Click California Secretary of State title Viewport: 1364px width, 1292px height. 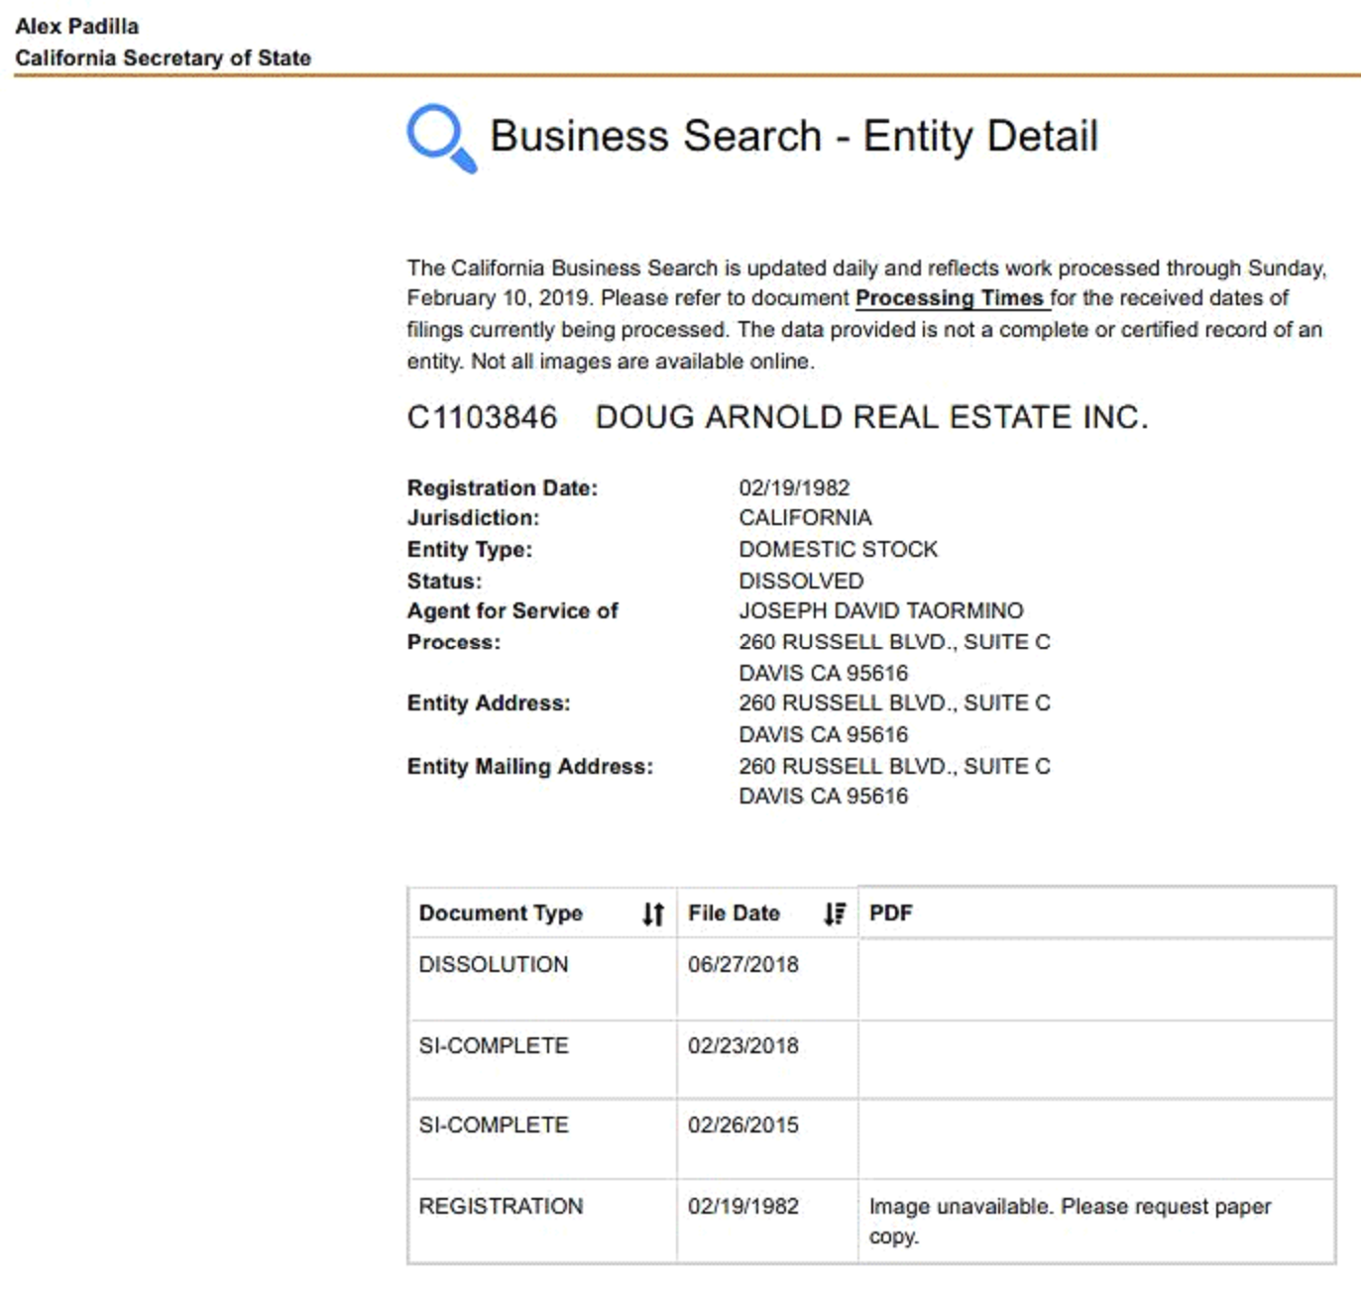(163, 58)
